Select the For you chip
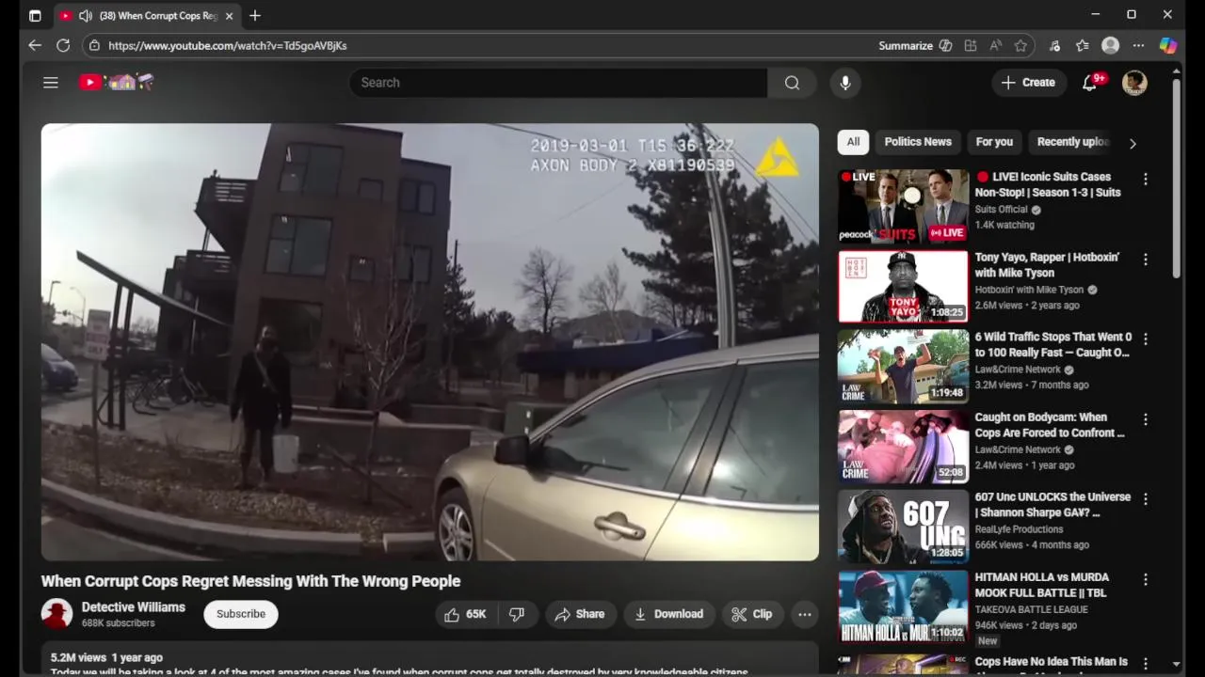This screenshot has width=1205, height=677. pyautogui.click(x=994, y=142)
